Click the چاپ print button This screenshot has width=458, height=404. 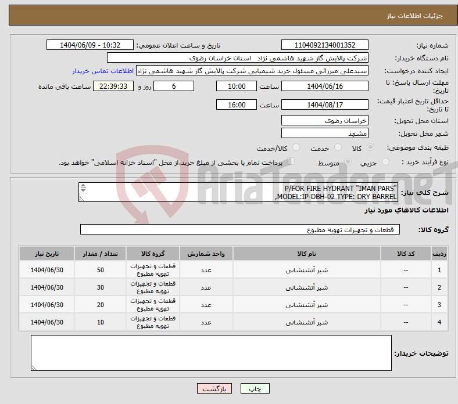coord(255,388)
